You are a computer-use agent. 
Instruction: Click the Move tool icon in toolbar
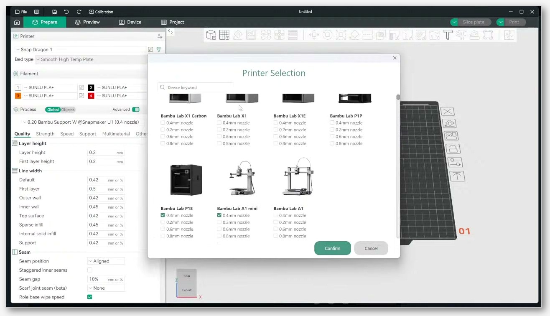click(x=314, y=35)
